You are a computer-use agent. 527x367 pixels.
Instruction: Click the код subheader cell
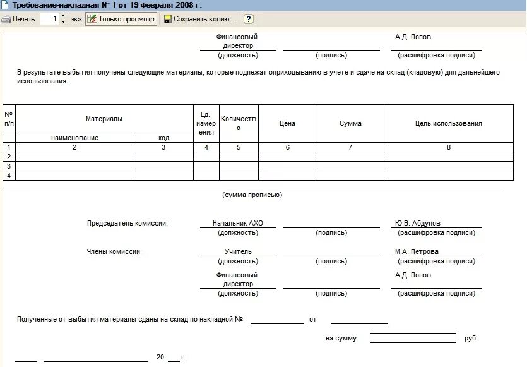(x=163, y=138)
